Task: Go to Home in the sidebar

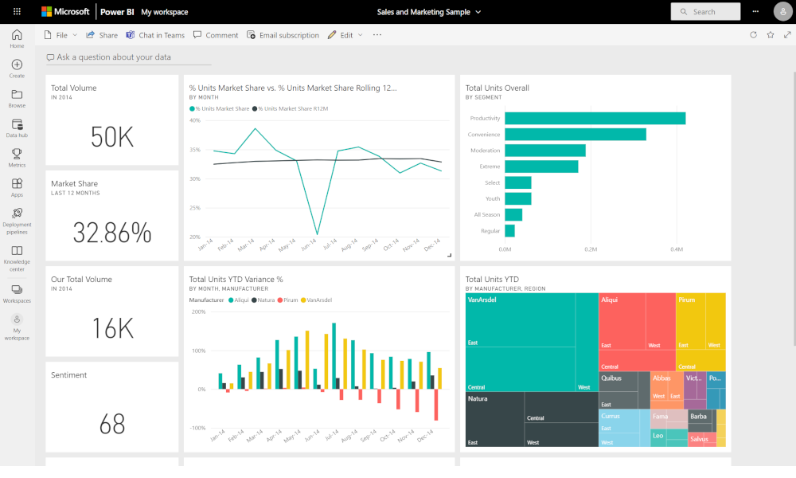Action: click(x=17, y=38)
